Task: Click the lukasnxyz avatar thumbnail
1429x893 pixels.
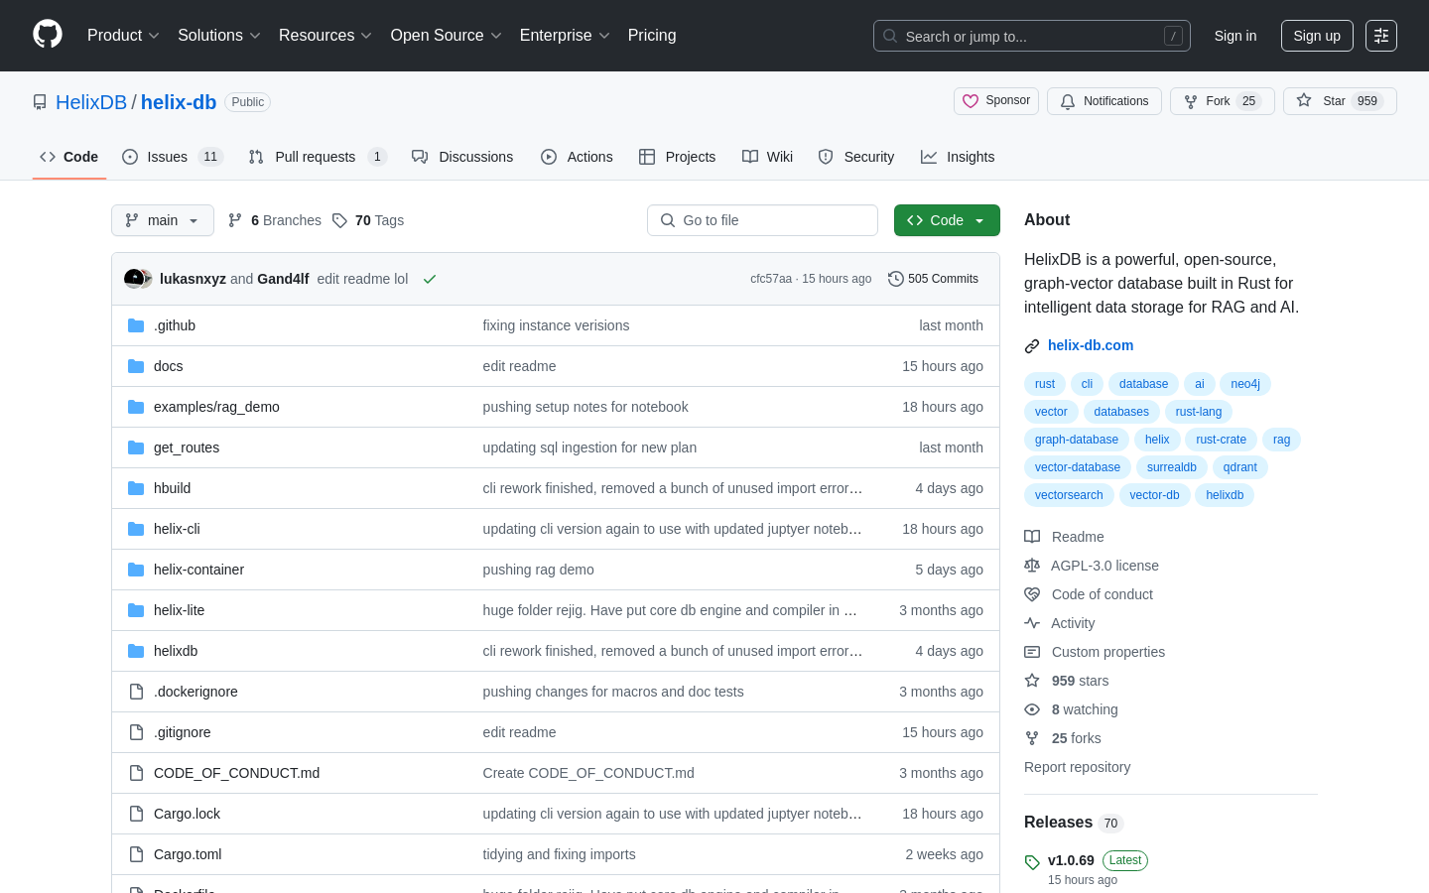Action: (133, 279)
